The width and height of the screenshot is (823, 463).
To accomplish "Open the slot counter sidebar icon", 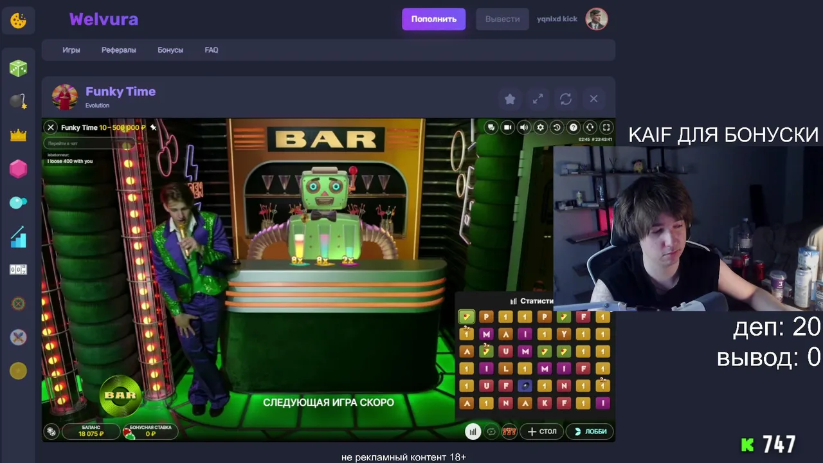I will click(18, 270).
